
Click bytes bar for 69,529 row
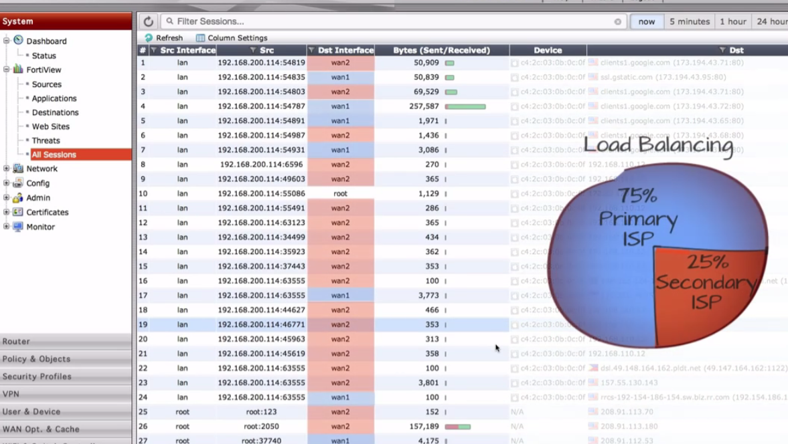(x=451, y=92)
